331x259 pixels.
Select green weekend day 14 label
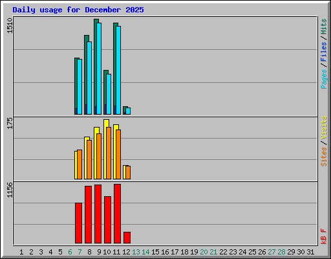[x=145, y=252]
